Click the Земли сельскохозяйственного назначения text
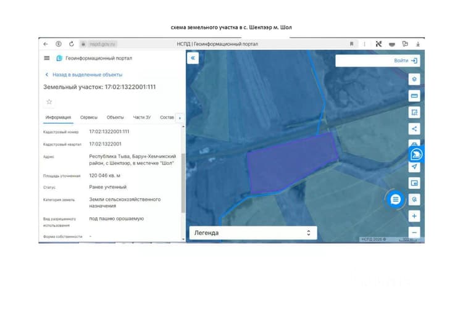 tap(125, 203)
